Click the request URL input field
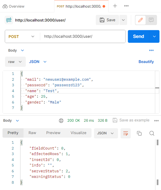 pyautogui.click(x=83, y=36)
